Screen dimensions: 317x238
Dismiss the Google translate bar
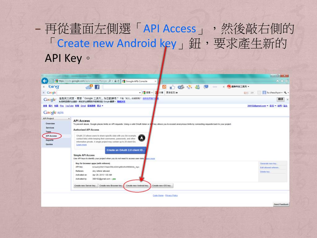coord(287,99)
